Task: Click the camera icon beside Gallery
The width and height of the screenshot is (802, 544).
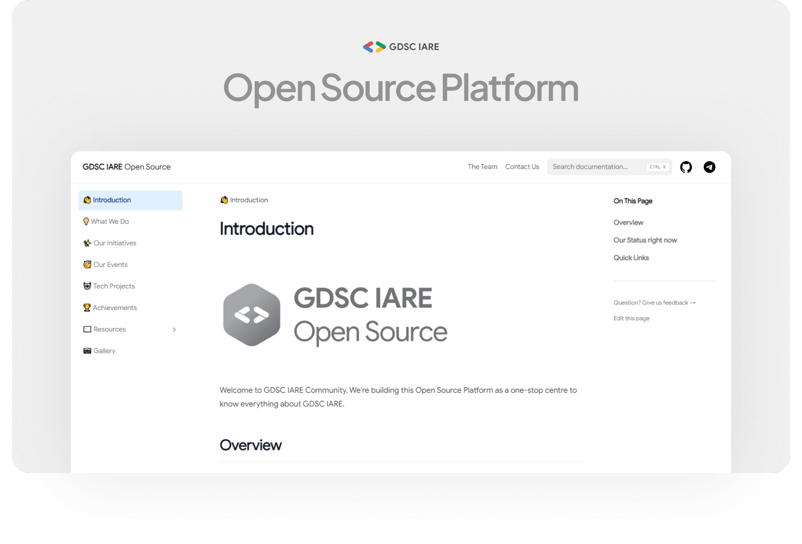Action: coord(87,351)
